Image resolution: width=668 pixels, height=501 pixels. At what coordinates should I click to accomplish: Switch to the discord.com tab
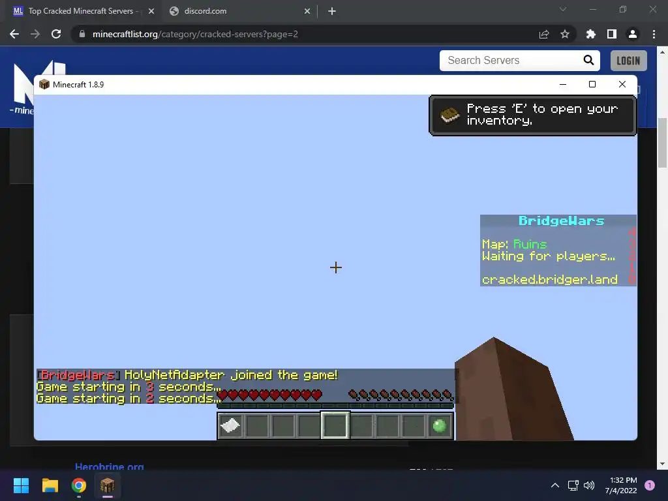(240, 11)
